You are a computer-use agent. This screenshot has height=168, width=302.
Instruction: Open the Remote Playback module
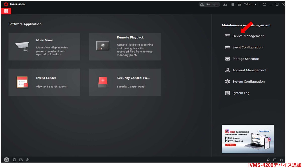coord(125,47)
